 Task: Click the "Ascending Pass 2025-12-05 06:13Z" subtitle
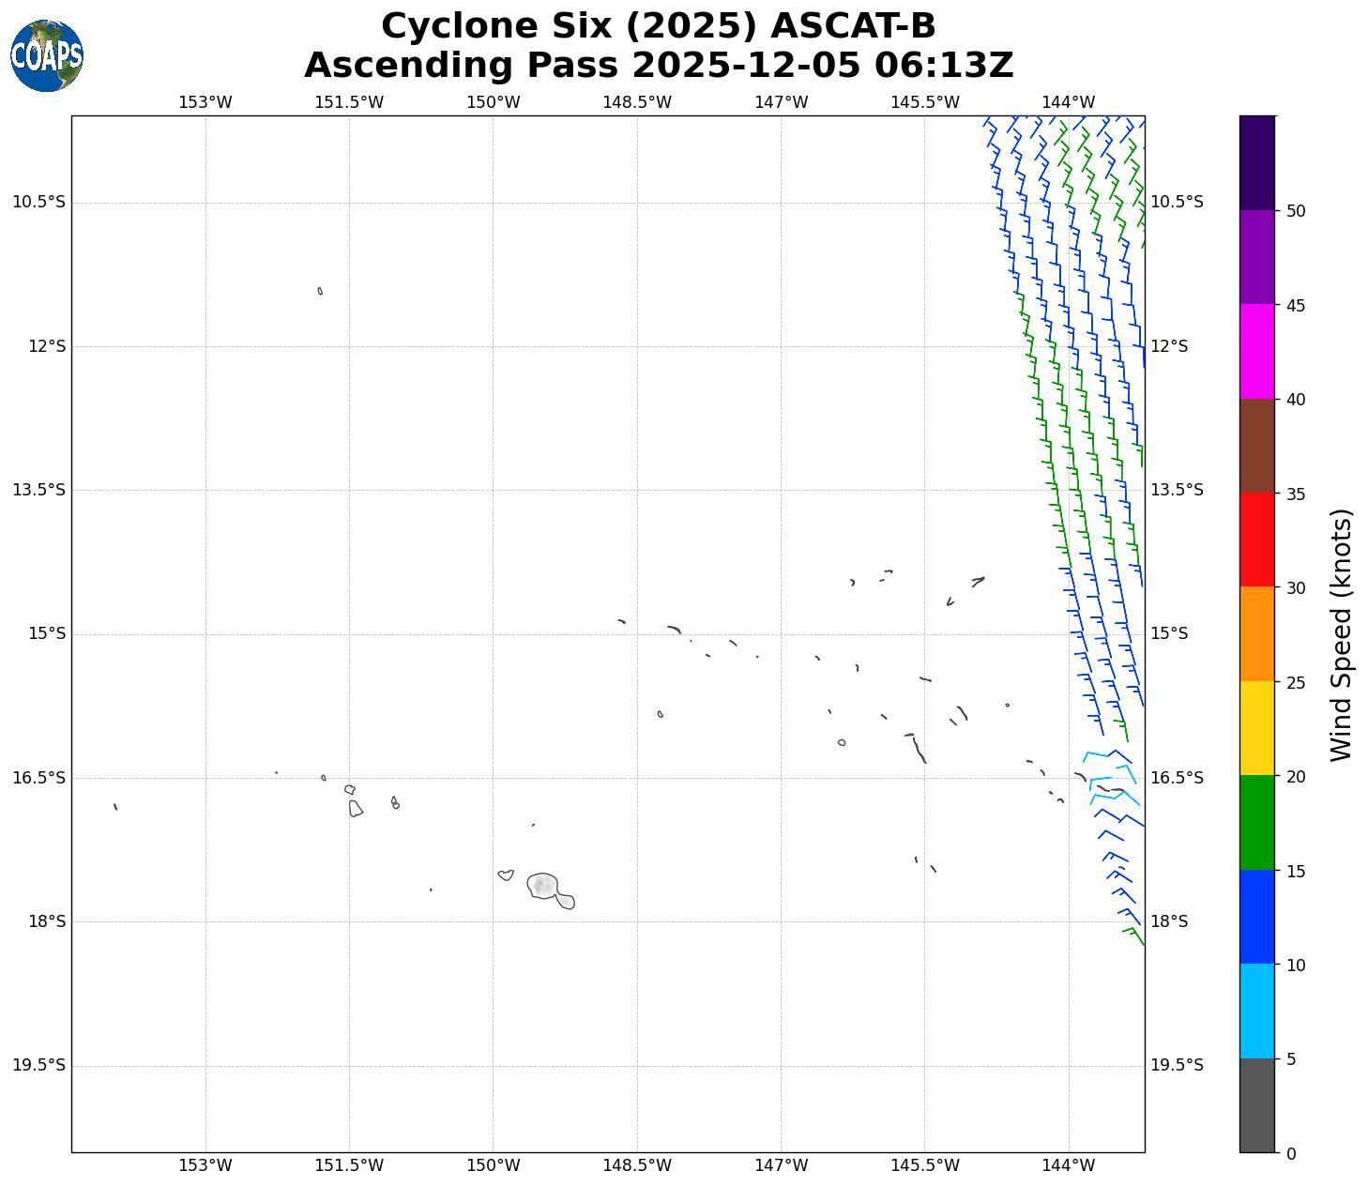[x=658, y=66]
